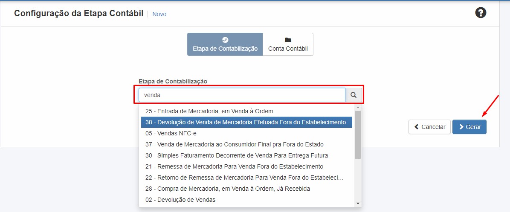The image size is (510, 212).
Task: Click the dropdown list scrollbar thumb
Action: pyautogui.click(x=358, y=135)
